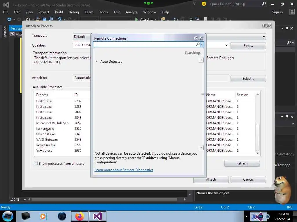Click the Available Processes list scrollbar thumb
This screenshot has height=222, width=297.
[x=257, y=137]
